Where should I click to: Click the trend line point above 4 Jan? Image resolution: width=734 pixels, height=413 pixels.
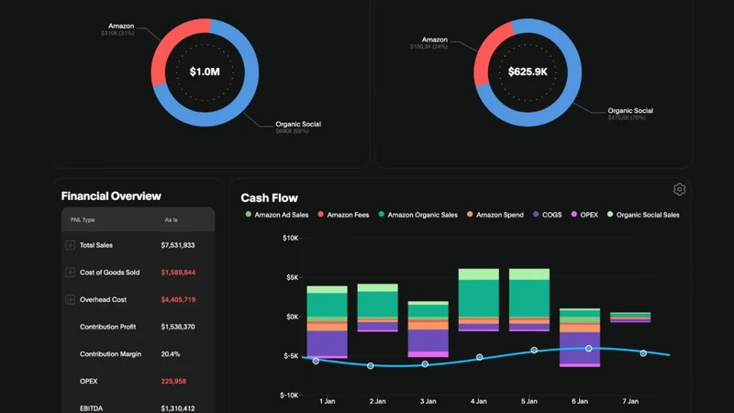(x=479, y=357)
